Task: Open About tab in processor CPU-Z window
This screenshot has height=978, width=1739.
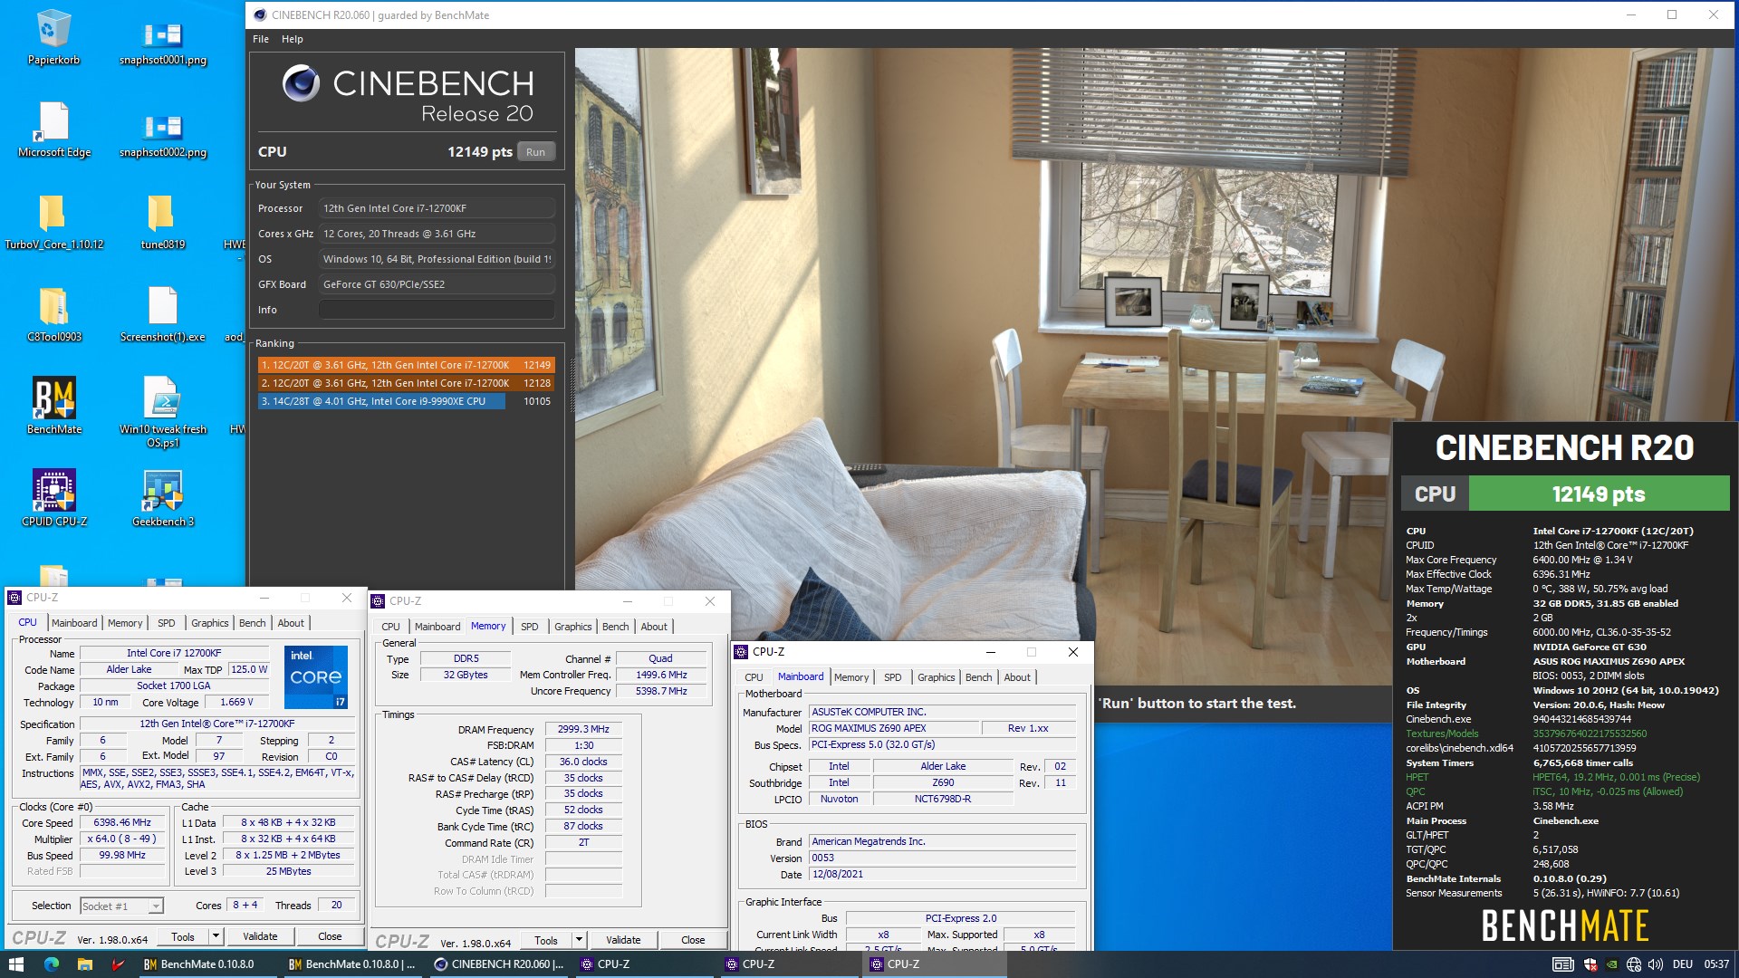Action: click(291, 623)
